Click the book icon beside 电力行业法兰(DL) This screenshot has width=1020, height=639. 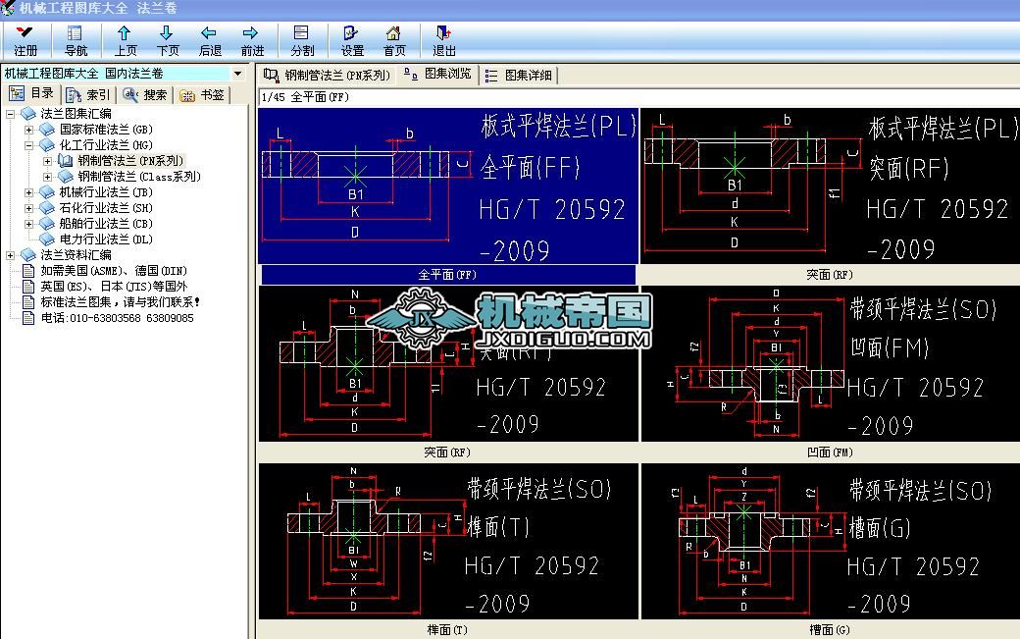pyautogui.click(x=47, y=239)
